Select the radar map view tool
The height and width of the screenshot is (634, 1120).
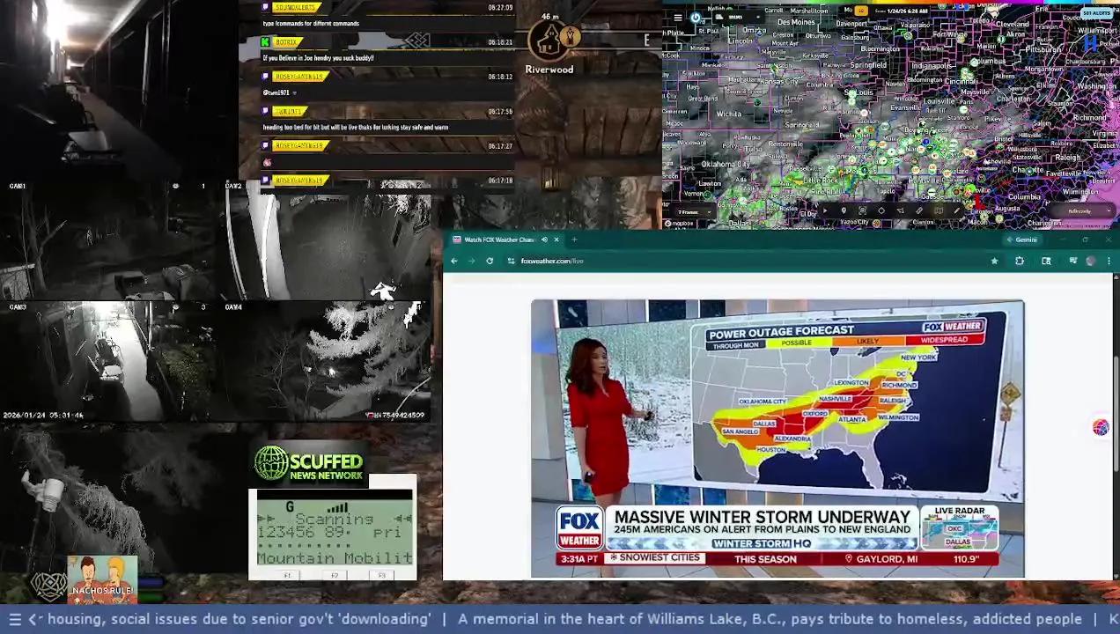(939, 210)
